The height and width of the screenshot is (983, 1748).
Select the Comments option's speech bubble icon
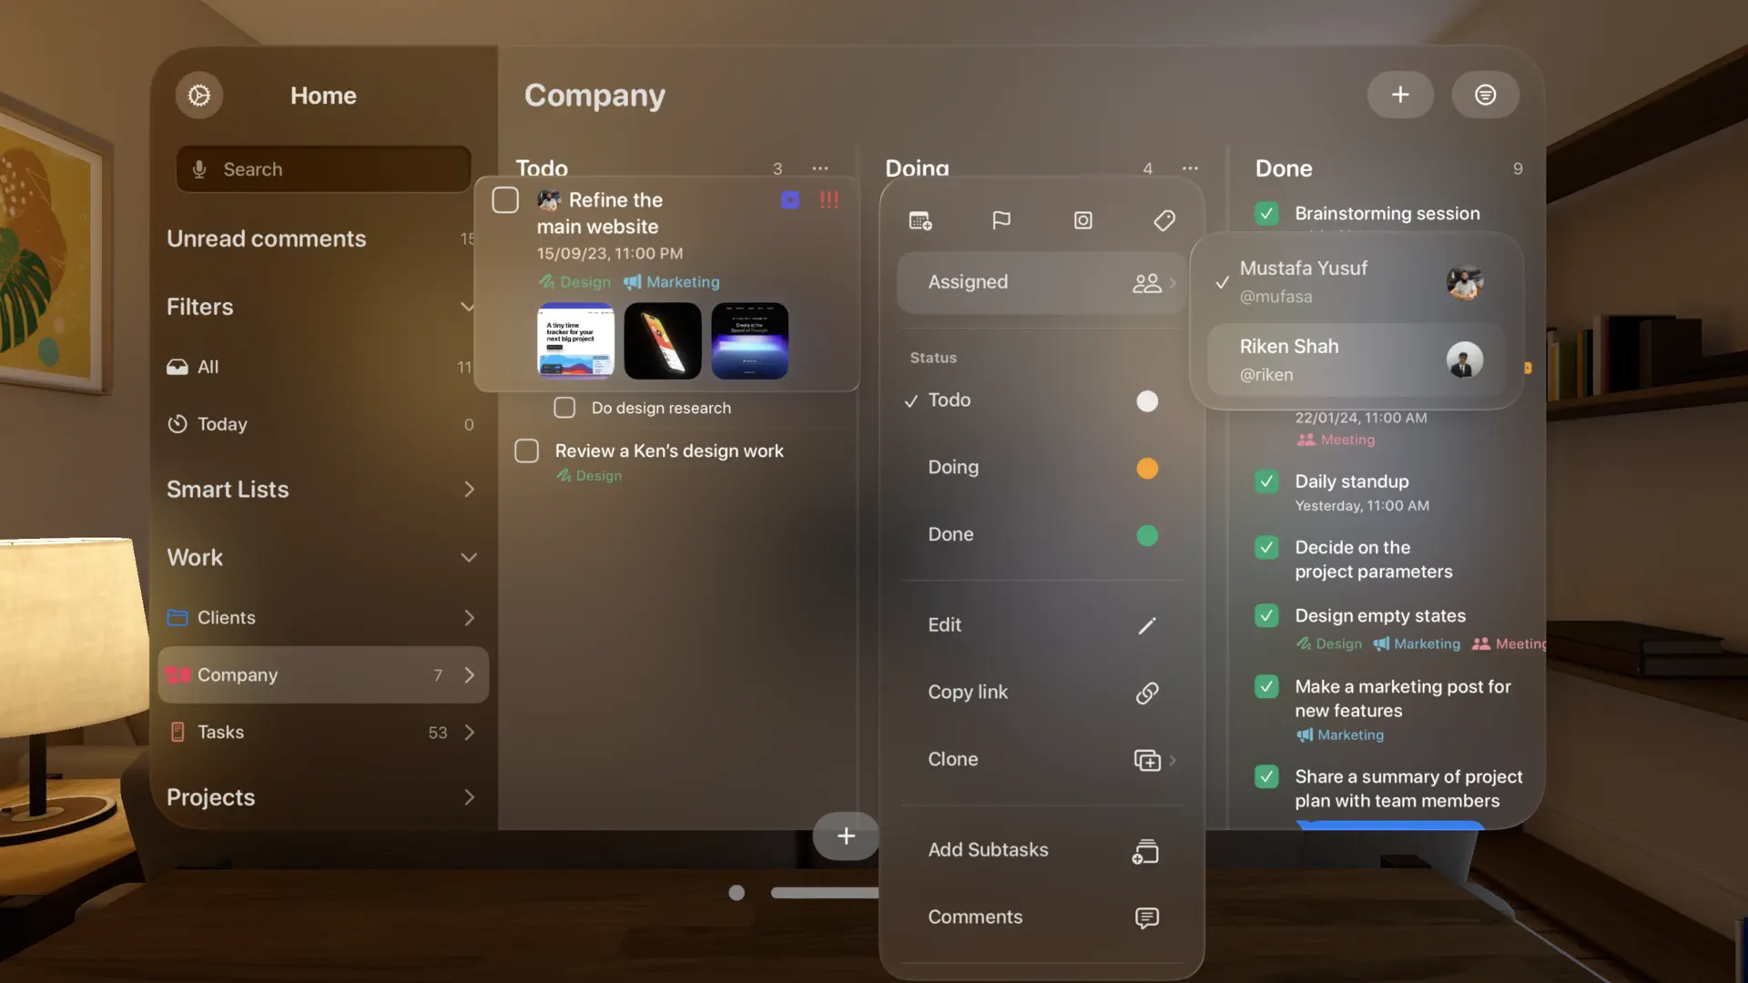click(x=1145, y=917)
